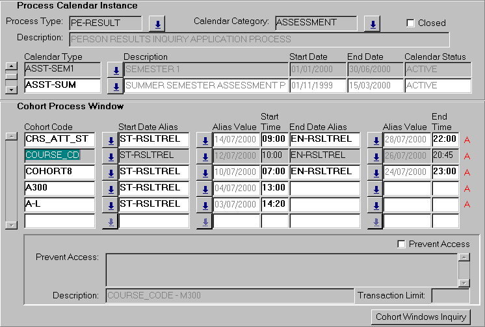Enable the Prevent Access checkbox
Screen dimensions: 485x327
401,244
